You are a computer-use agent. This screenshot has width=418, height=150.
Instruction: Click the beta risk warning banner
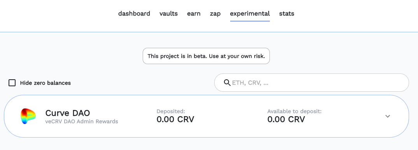(x=206, y=56)
